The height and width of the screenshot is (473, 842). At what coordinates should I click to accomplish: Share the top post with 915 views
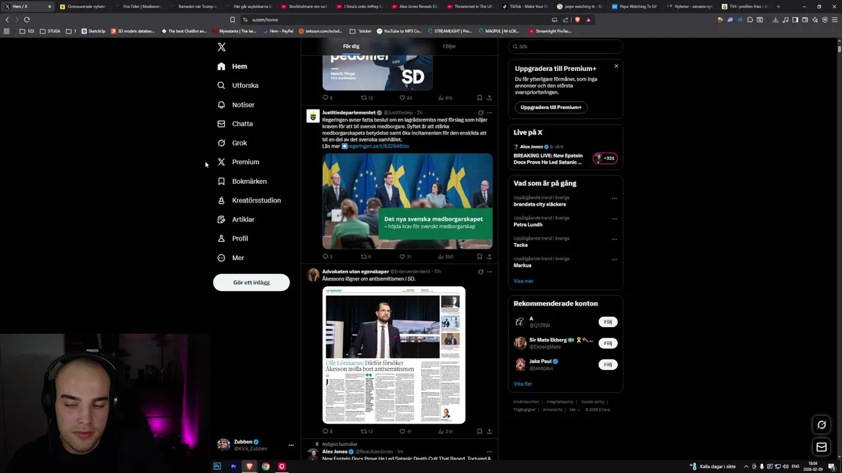click(489, 98)
